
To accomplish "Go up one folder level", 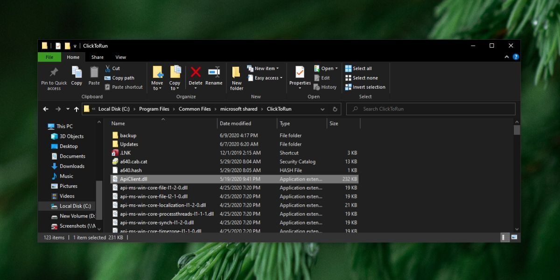I will pos(77,109).
